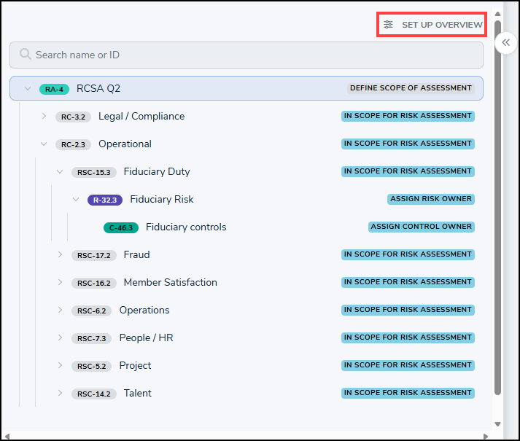Click the vertical scrollbar down arrow
Screen dimensions: 520x441
(497, 424)
